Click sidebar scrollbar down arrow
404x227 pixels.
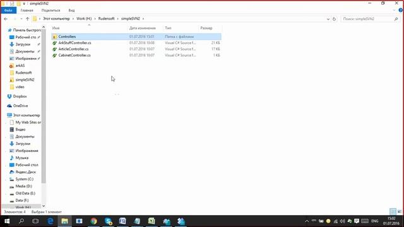[44, 206]
